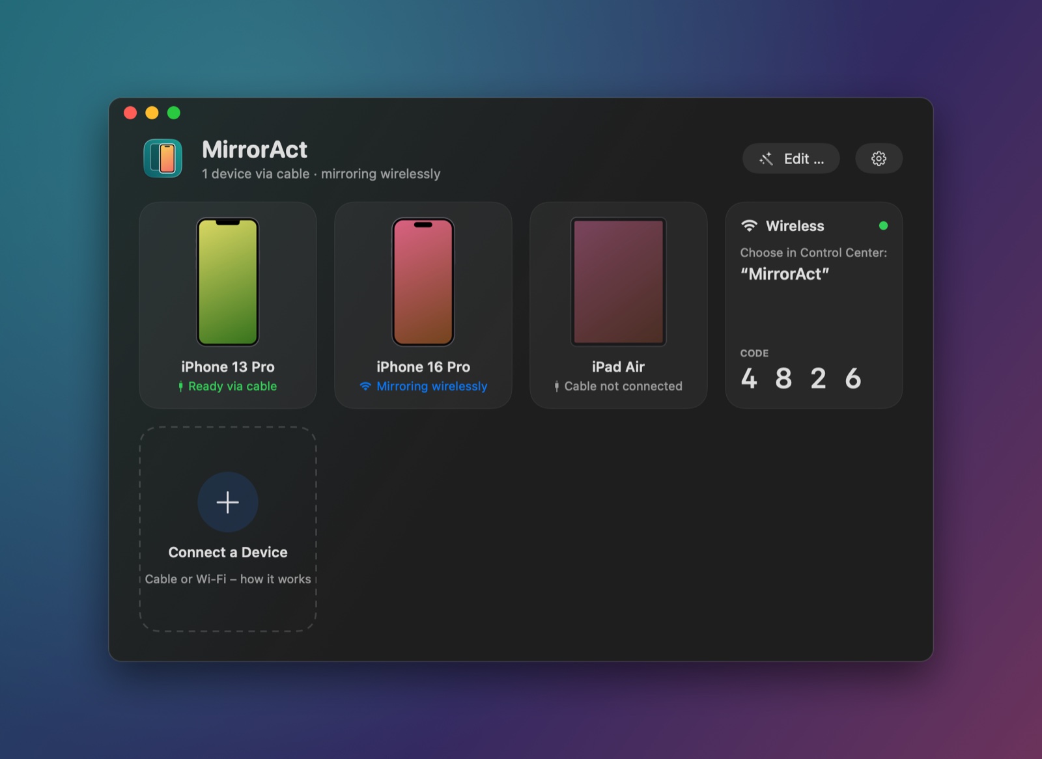Select the iPhone 13 Pro phone thumbnail
1042x759 pixels.
point(228,282)
